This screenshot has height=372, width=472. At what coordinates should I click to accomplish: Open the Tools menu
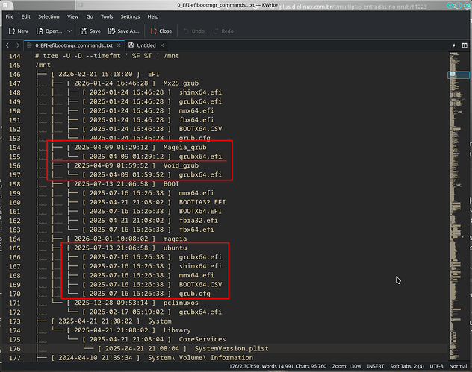107,16
